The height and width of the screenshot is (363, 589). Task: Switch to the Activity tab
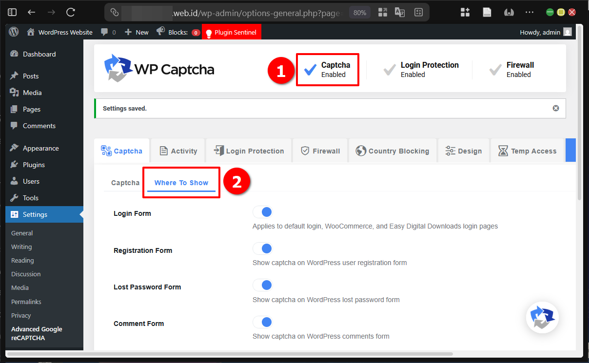(x=177, y=151)
